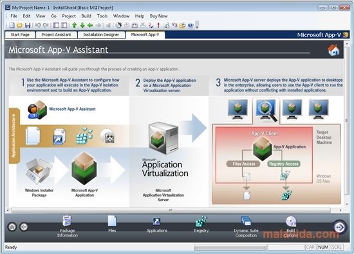Click the round next arrow in bottom bar

click(x=340, y=227)
